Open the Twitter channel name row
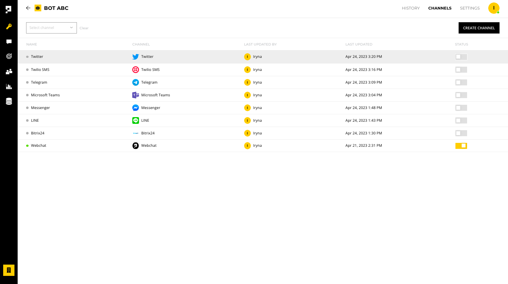The width and height of the screenshot is (508, 284). point(37,57)
